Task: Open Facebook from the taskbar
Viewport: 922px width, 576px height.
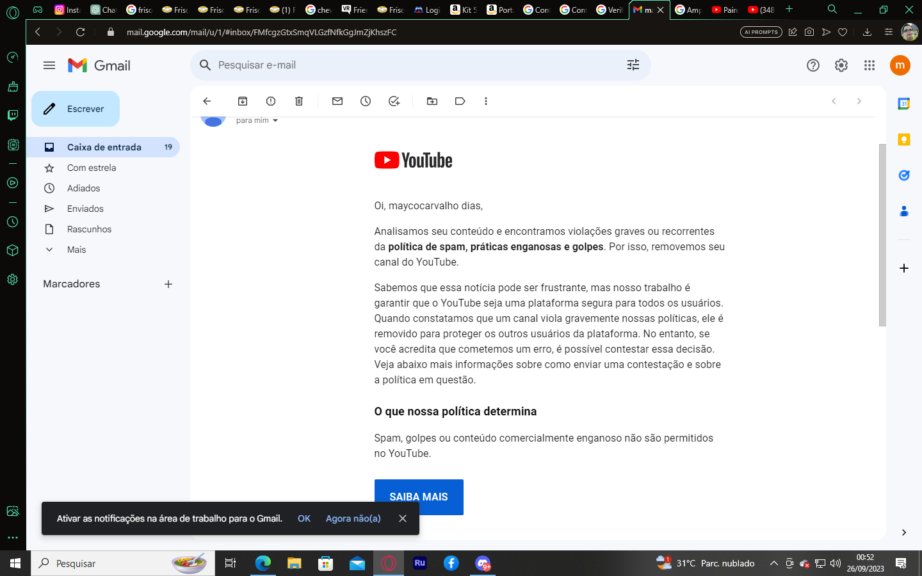Action: coord(451,563)
